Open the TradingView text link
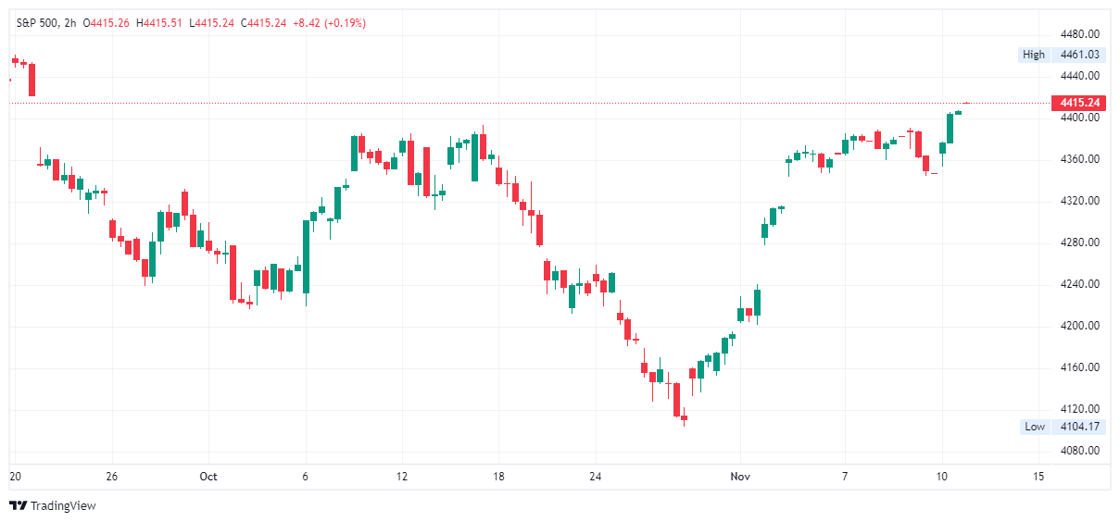This screenshot has height=522, width=1120. [63, 506]
